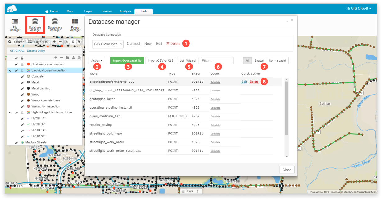Open the Data grid panel at the bottom
Screen dimensions: 382x200
point(190,191)
